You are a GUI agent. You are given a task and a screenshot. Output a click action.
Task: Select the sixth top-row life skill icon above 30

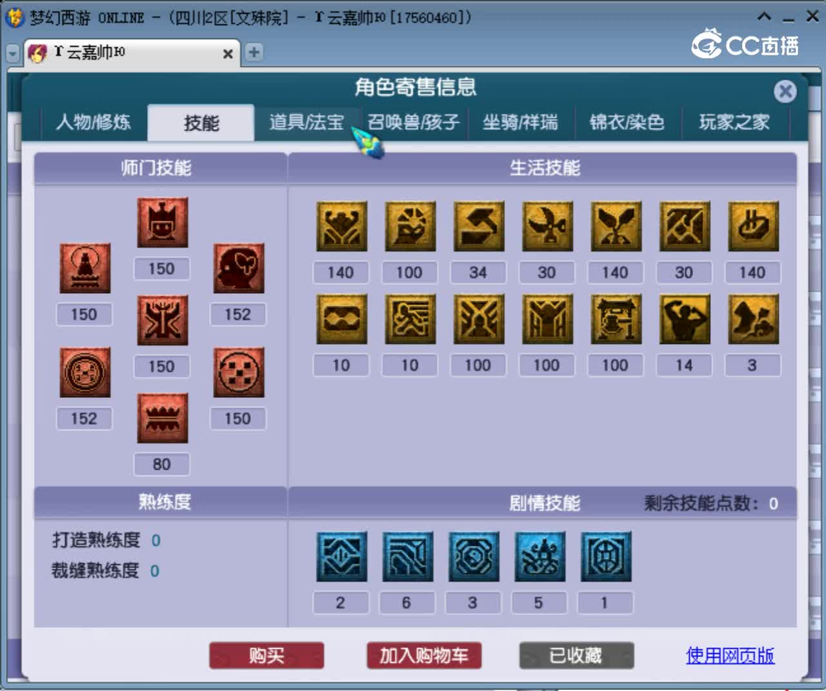tap(684, 226)
